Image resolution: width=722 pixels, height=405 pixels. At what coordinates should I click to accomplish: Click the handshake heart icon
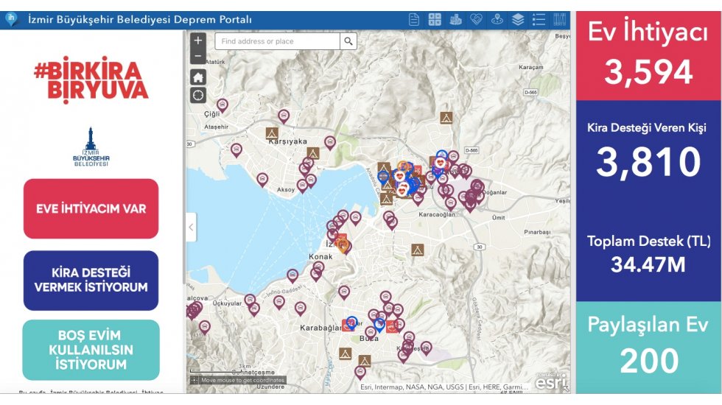[476, 19]
